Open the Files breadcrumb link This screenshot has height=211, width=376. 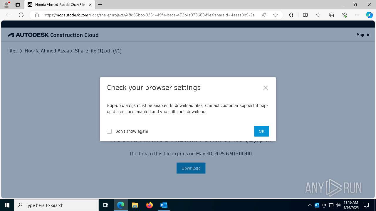(x=12, y=51)
